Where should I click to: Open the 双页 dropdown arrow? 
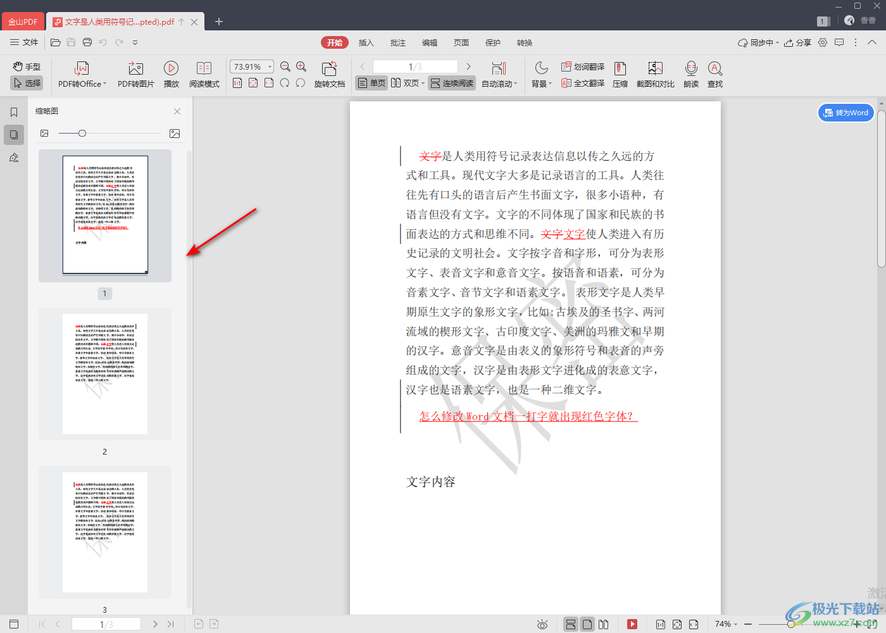pyautogui.click(x=423, y=84)
